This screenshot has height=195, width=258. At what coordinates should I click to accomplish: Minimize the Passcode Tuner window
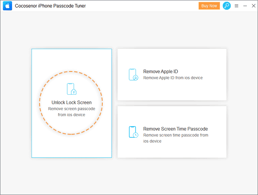click(x=245, y=6)
